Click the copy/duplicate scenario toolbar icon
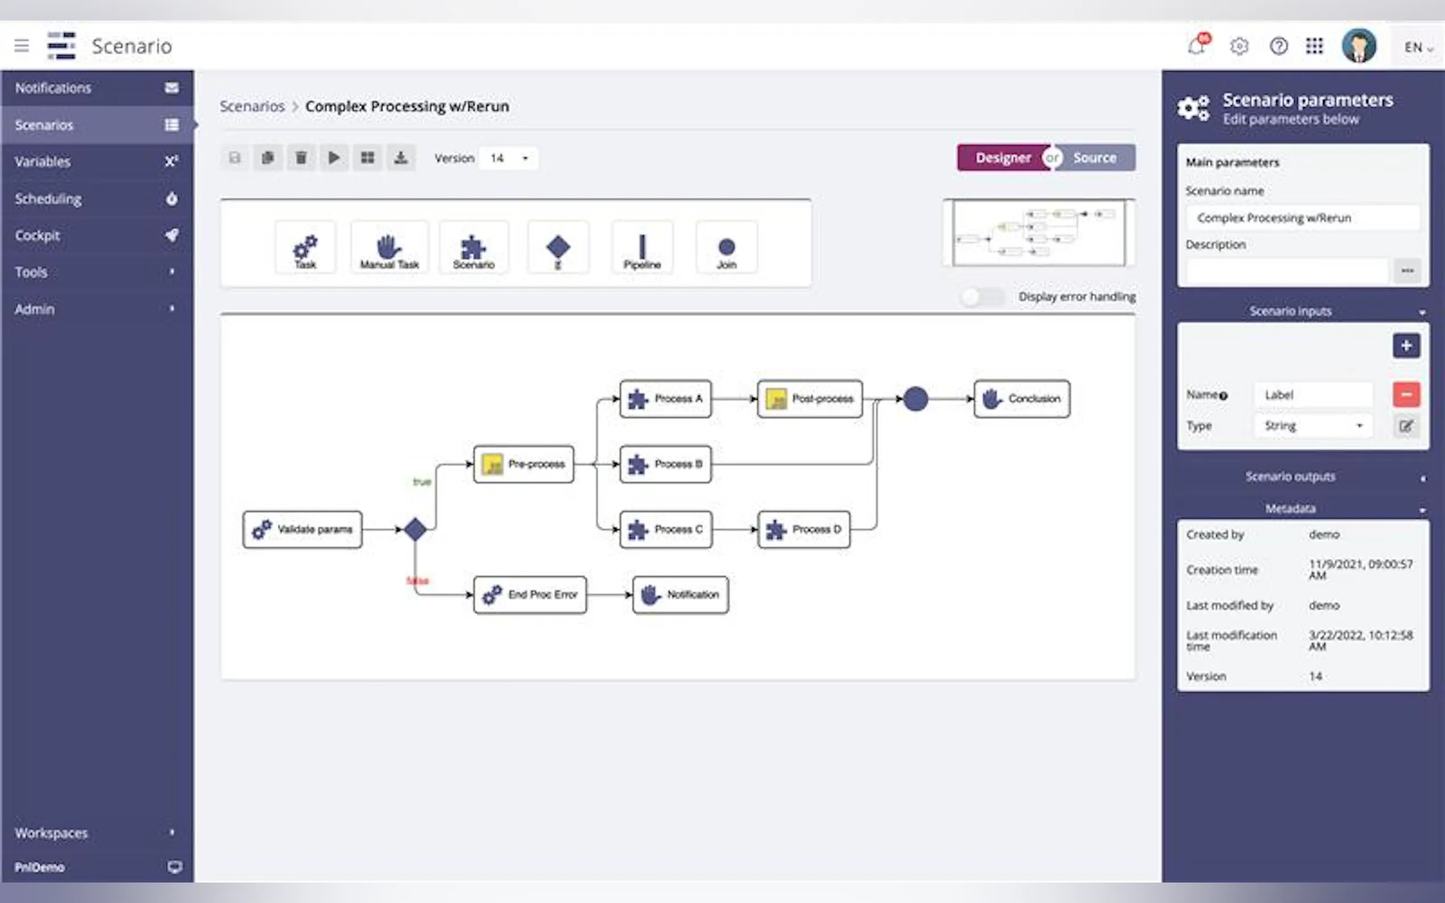1445x903 pixels. [267, 158]
